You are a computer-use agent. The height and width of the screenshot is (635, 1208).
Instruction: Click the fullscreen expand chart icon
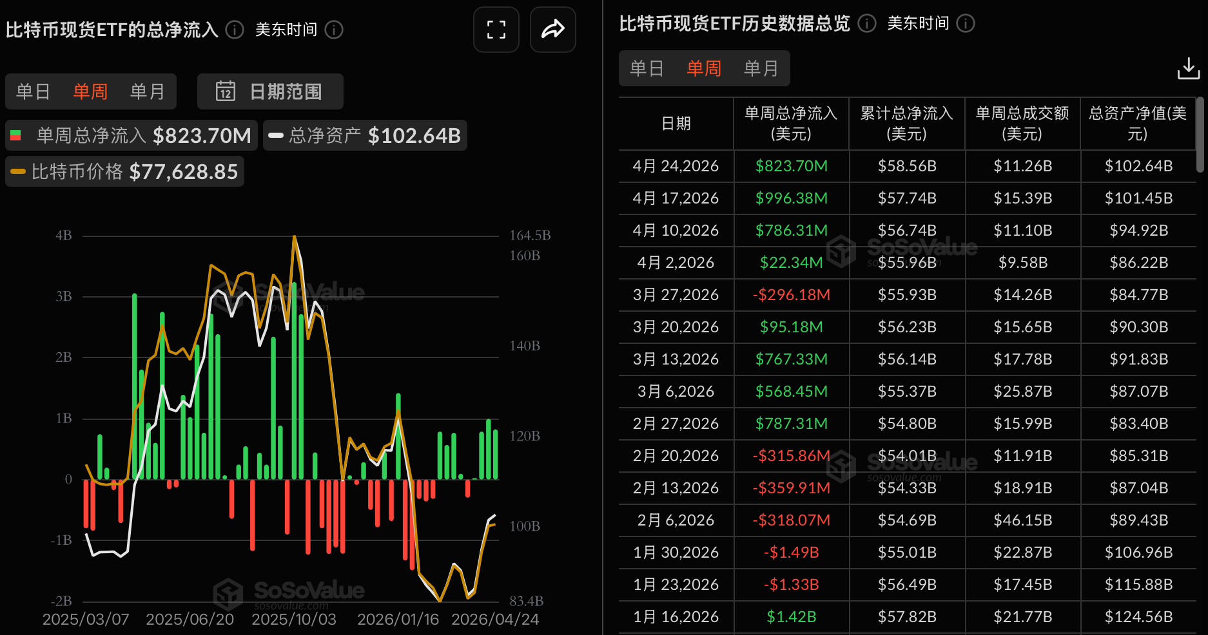496,30
